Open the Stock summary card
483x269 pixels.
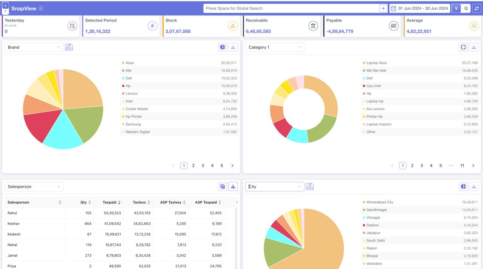tap(202, 26)
